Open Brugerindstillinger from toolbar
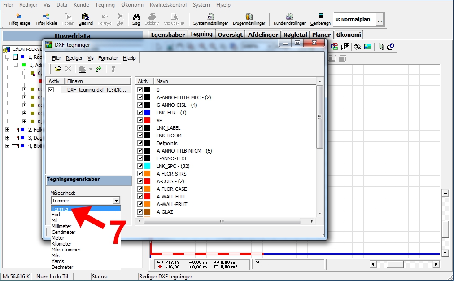This screenshot has width=454, height=281. point(249,19)
